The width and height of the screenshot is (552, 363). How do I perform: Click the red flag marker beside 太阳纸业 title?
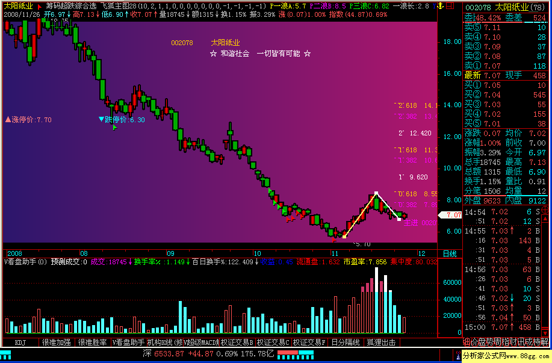tap(40, 7)
